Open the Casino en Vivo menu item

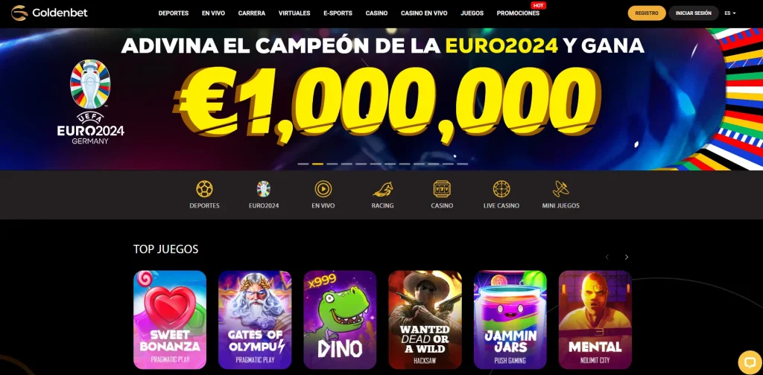point(424,13)
